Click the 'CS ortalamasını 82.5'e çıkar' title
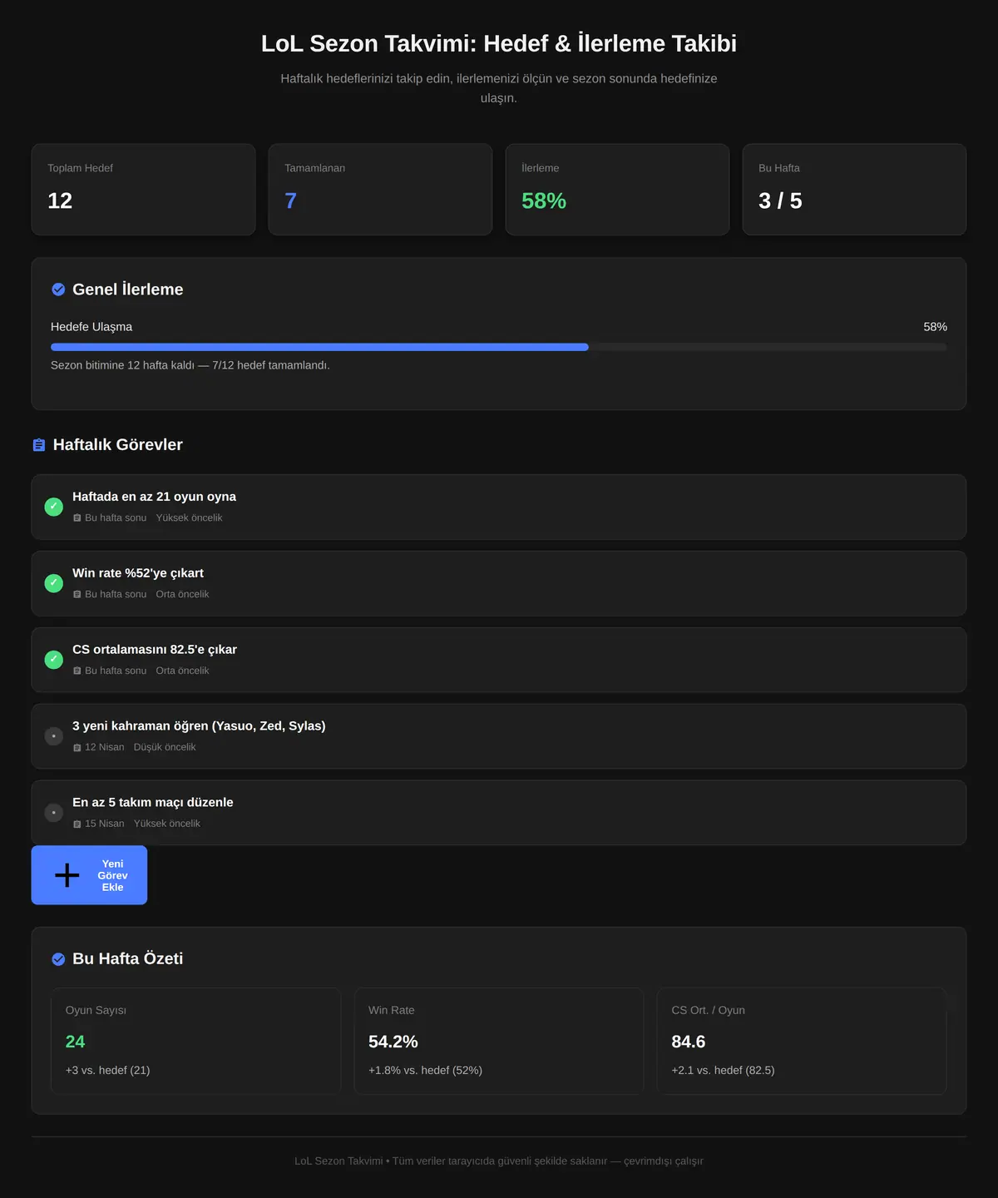 point(155,650)
